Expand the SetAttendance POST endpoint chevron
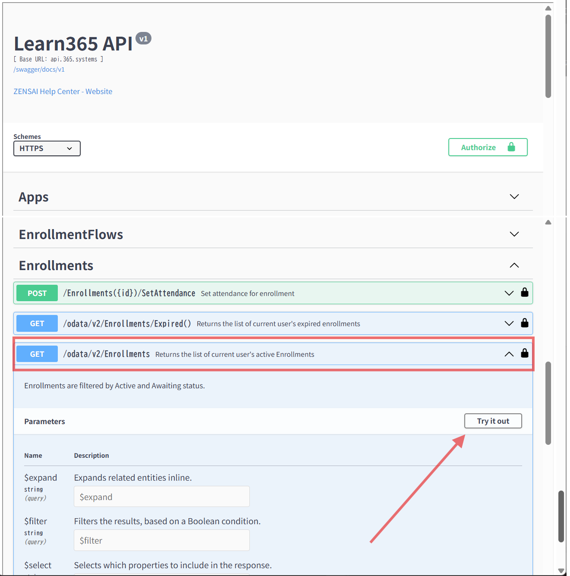This screenshot has width=570, height=576. tap(509, 293)
